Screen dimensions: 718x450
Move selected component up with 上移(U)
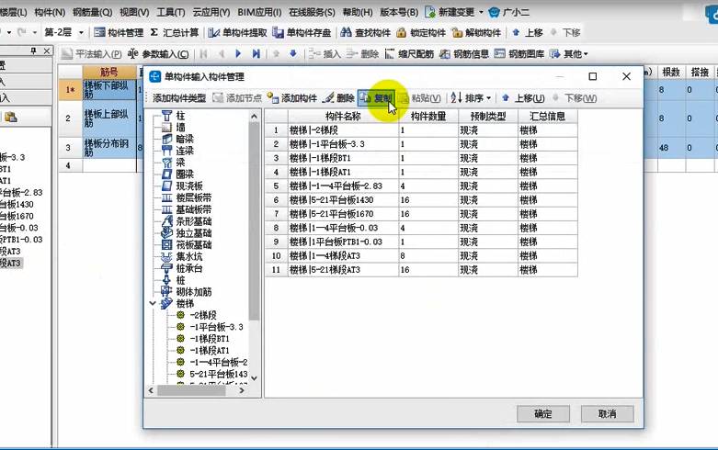pyautogui.click(x=522, y=98)
